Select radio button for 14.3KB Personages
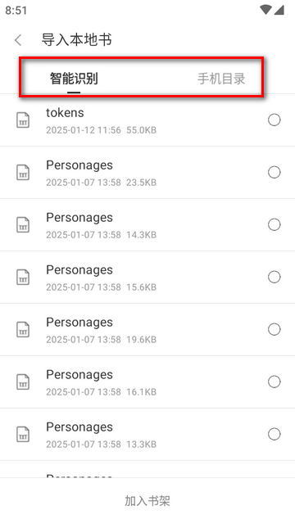The width and height of the screenshot is (295, 524). pos(275,224)
